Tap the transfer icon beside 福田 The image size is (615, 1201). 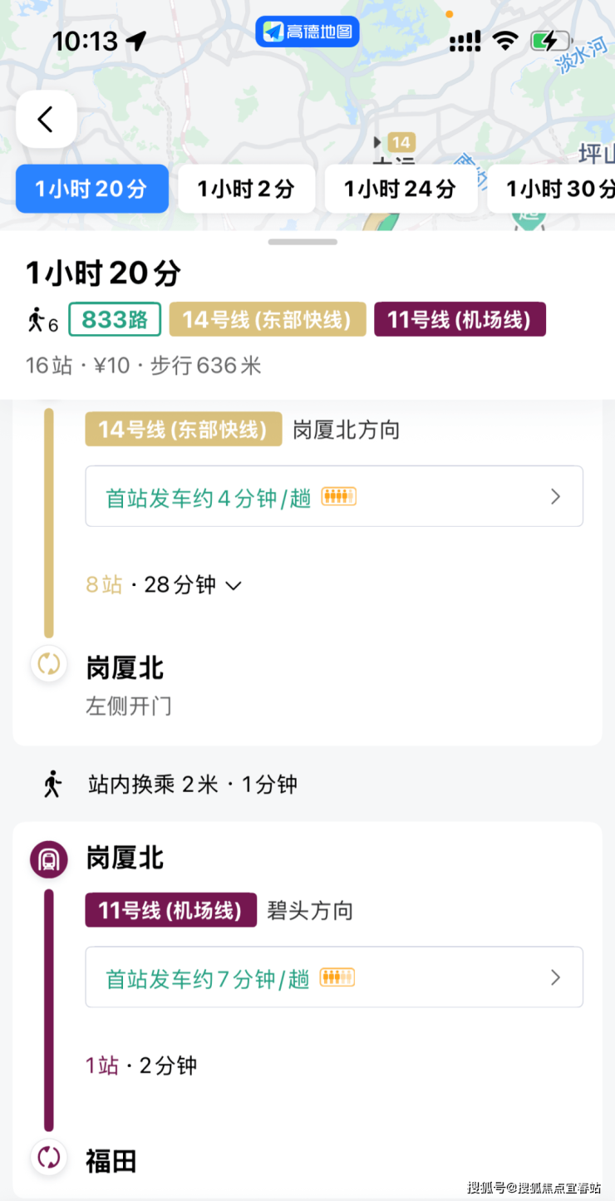tap(48, 1158)
